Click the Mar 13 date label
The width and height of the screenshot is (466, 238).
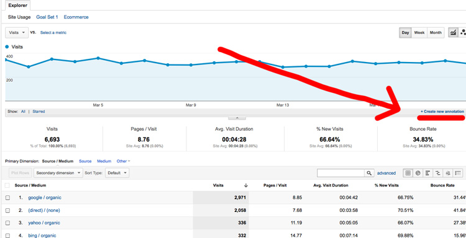point(283,105)
